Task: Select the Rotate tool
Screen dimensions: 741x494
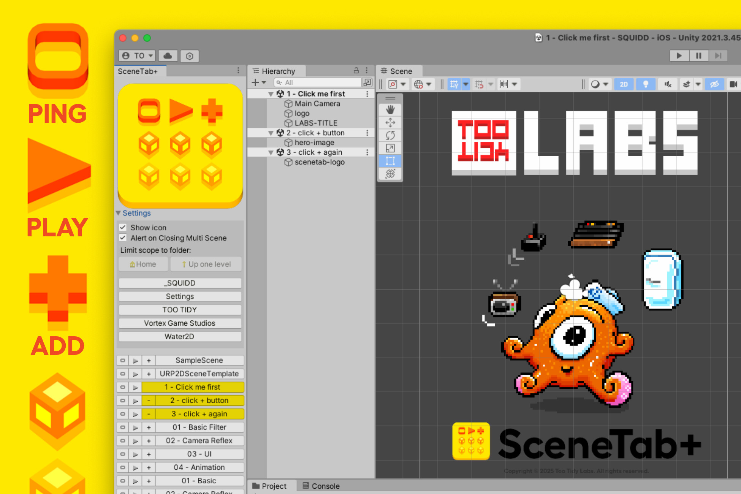Action: coord(389,135)
